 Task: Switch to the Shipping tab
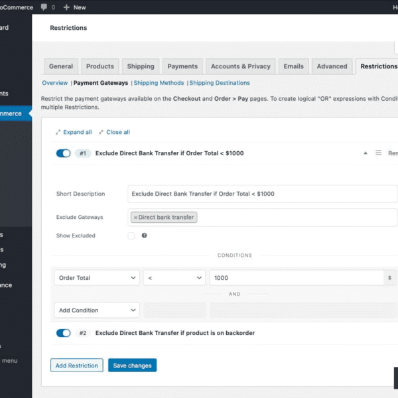141,66
